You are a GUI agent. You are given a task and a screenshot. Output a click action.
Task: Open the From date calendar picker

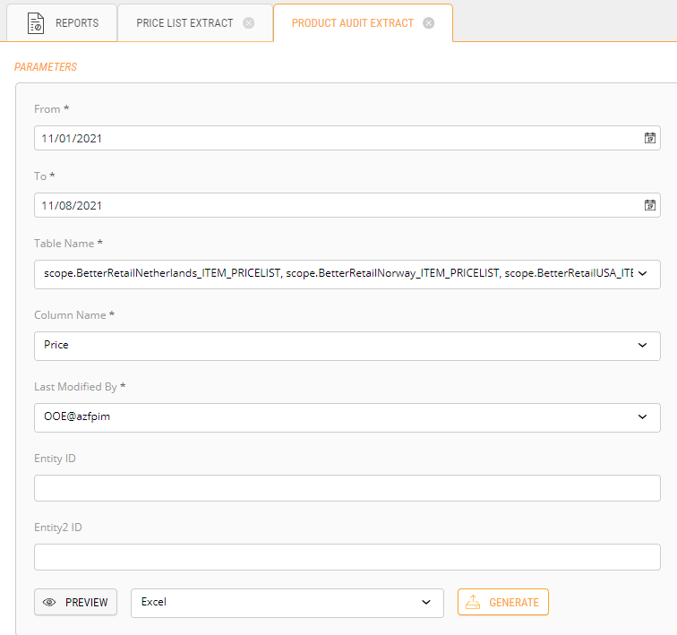[650, 138]
